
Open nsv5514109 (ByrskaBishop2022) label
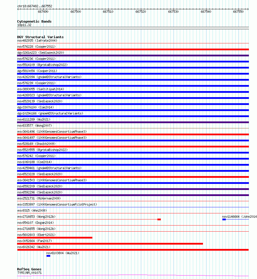(42, 65)
